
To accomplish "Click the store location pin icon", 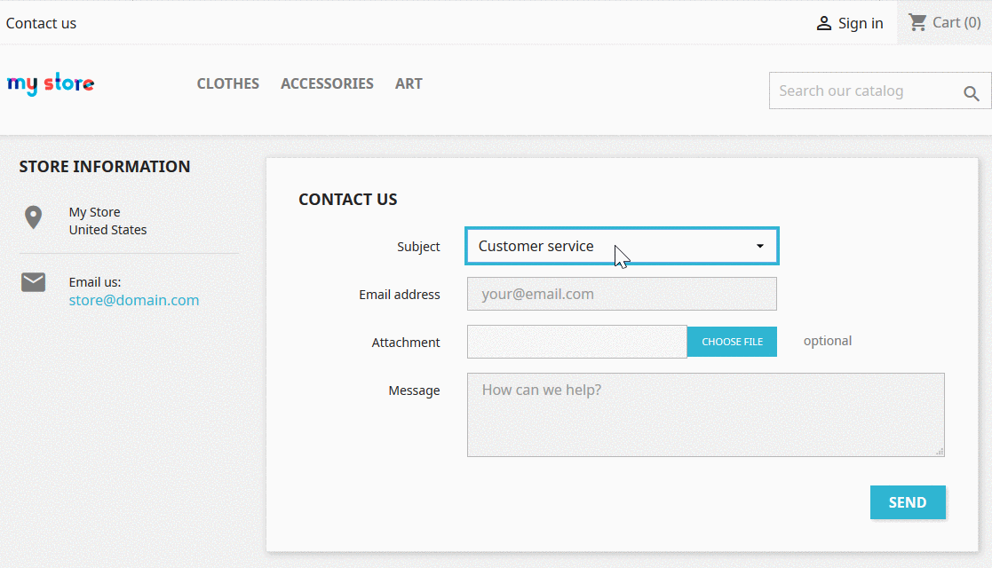I will click(34, 217).
